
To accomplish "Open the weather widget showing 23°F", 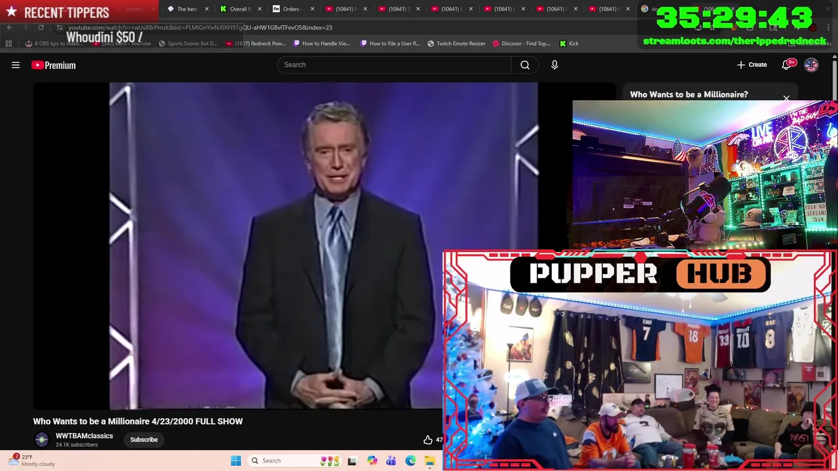I will 33,461.
